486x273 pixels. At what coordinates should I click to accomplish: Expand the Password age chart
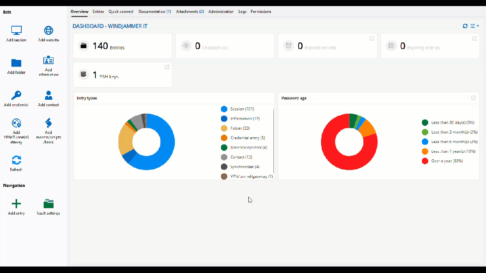point(473,98)
